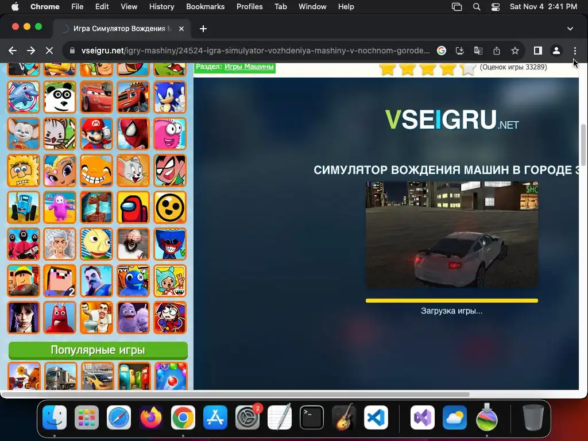
Task: Open the Roblox builder game icon
Action: pos(23,281)
